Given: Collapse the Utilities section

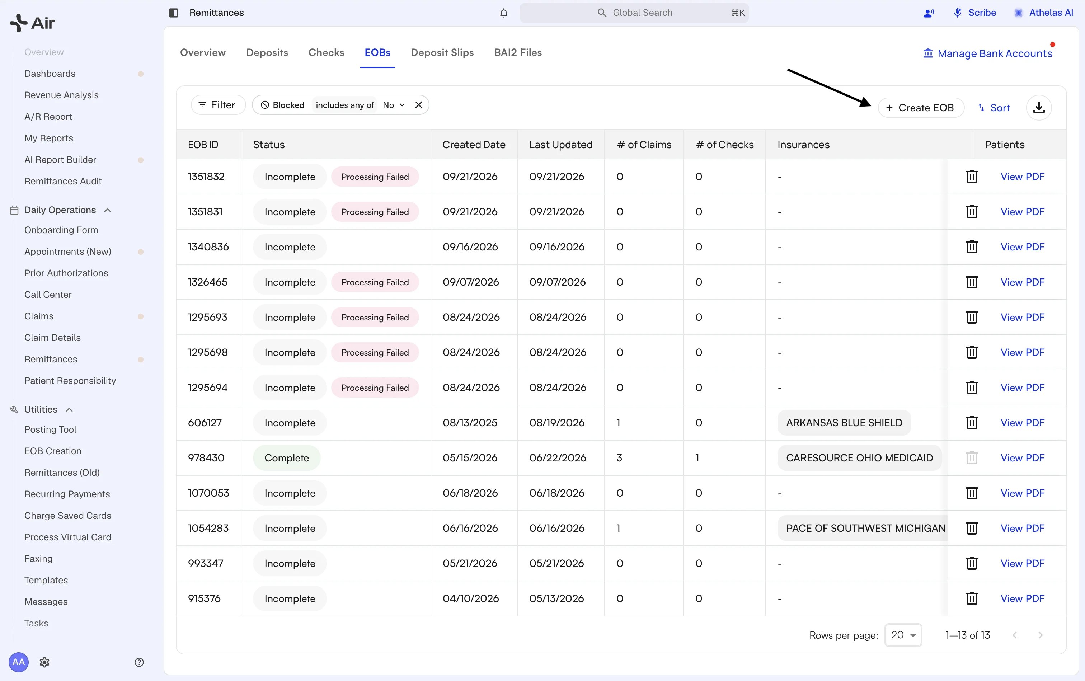Looking at the screenshot, I should coord(69,410).
